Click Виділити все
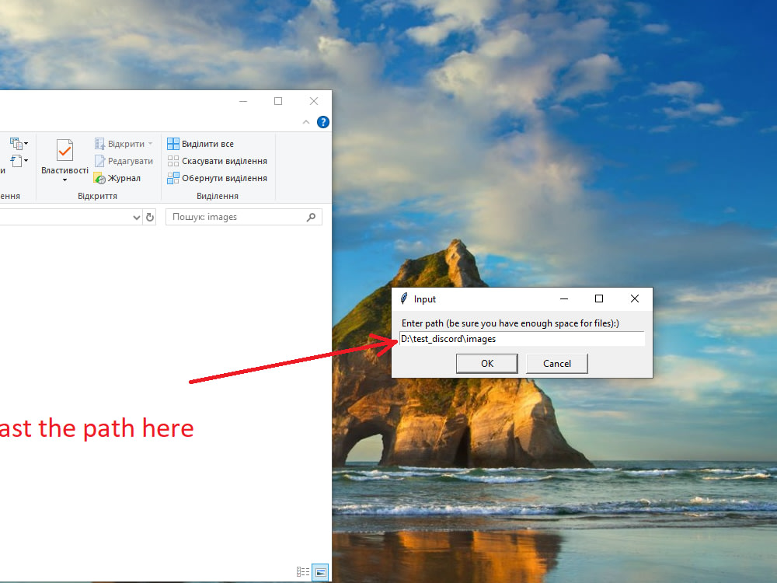This screenshot has height=583, width=777. tap(200, 144)
